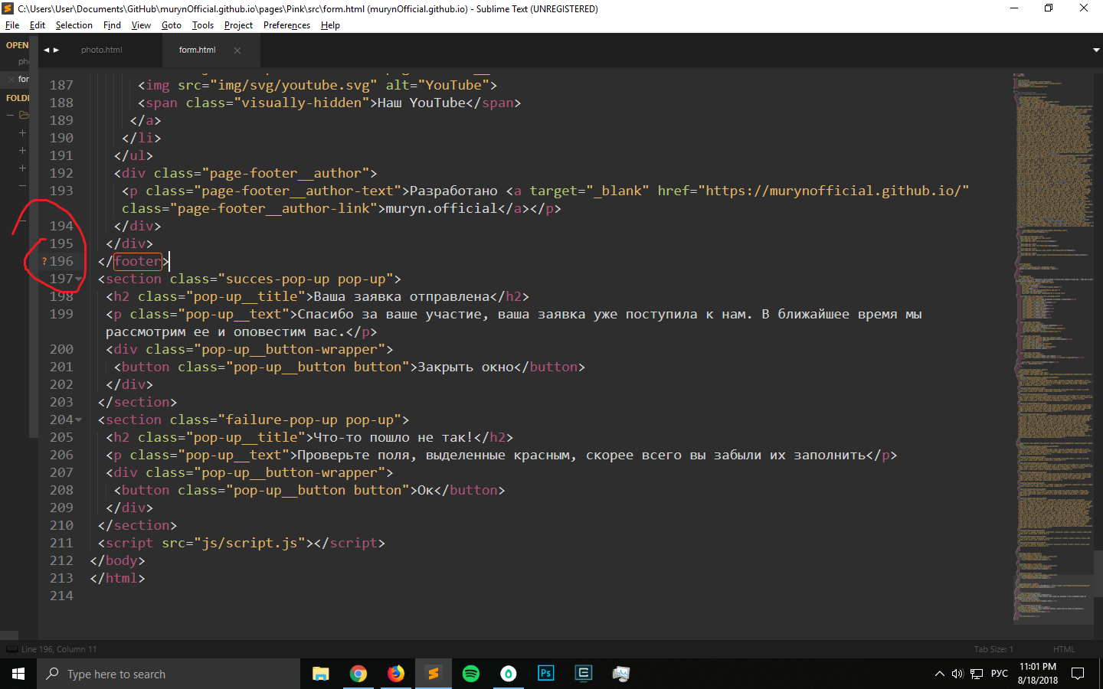Screen dimensions: 1103x689
Task: Open the Tab Size setting in the status bar
Action: pyautogui.click(x=993, y=649)
